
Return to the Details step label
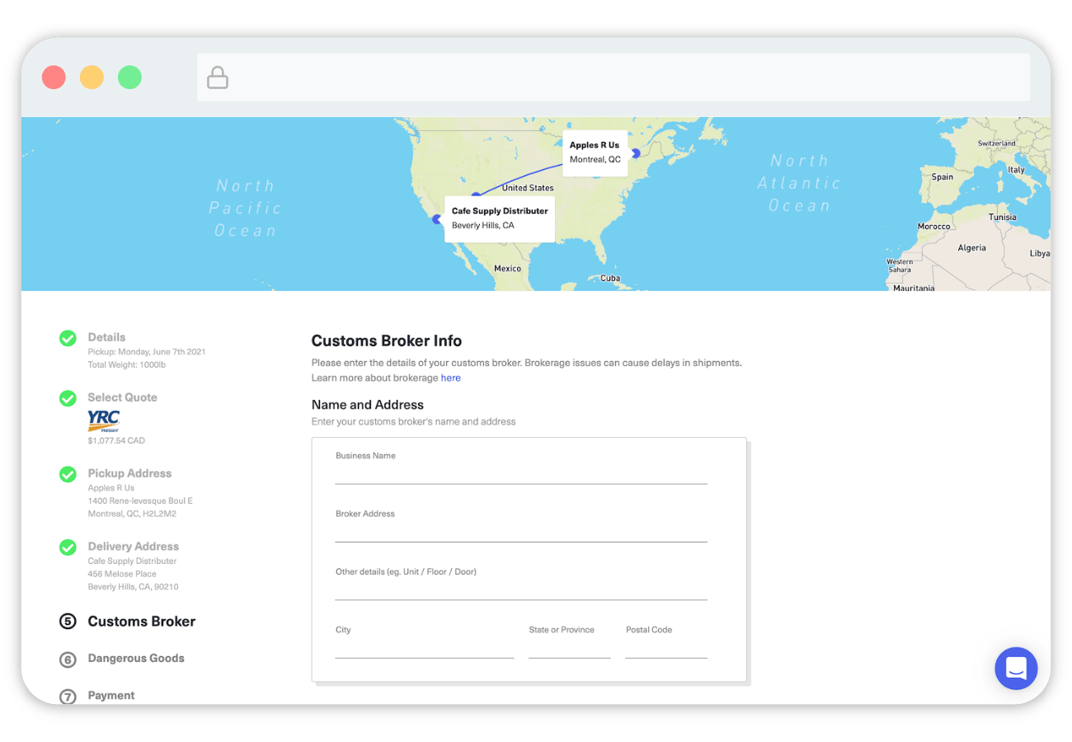(x=106, y=337)
